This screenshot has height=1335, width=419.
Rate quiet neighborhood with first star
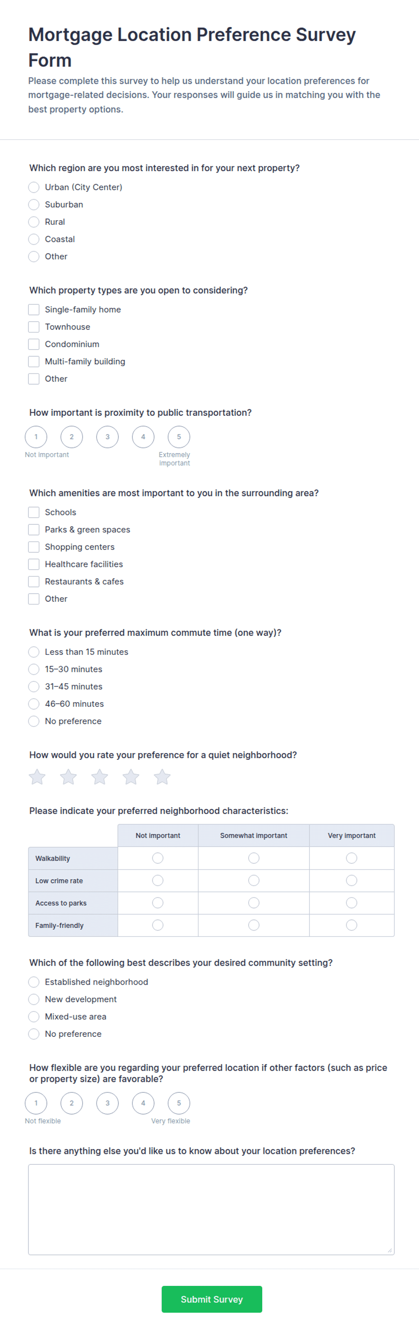37,776
